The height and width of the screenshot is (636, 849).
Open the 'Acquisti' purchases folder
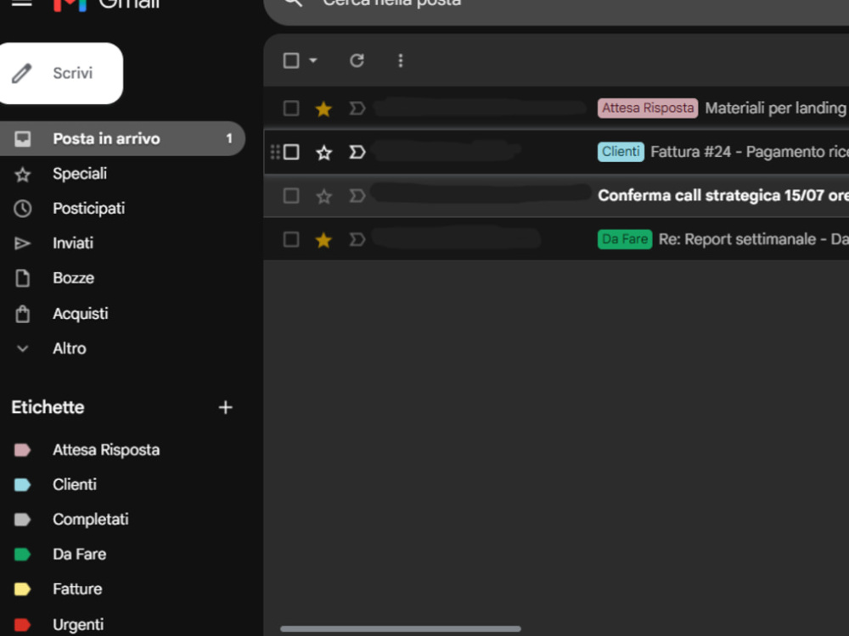point(80,314)
